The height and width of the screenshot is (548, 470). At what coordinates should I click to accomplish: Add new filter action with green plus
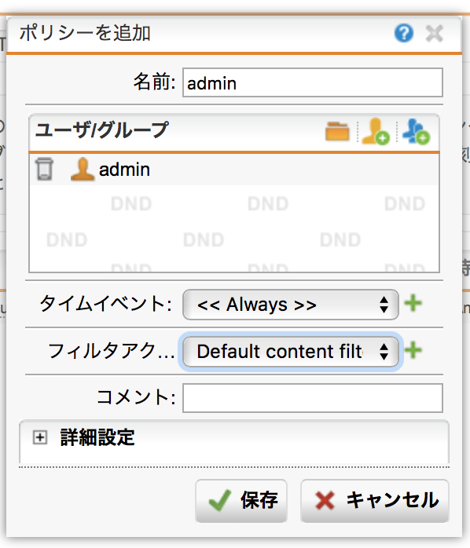[x=413, y=350]
